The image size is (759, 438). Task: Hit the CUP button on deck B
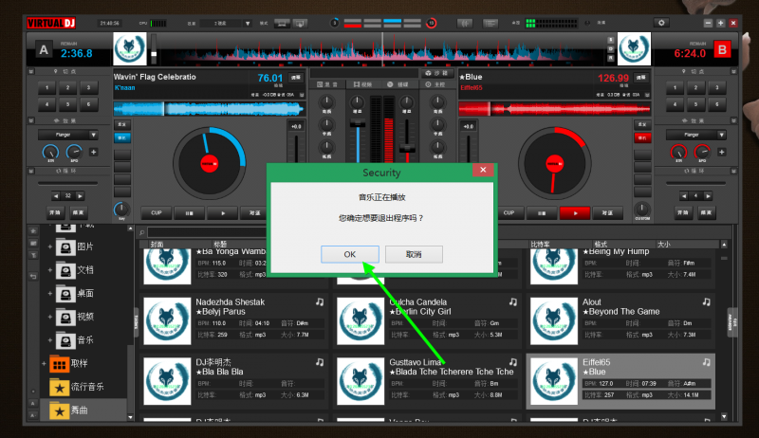pyautogui.click(x=509, y=212)
